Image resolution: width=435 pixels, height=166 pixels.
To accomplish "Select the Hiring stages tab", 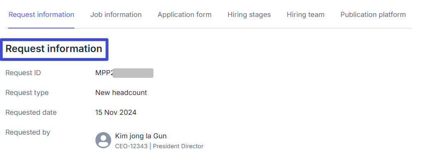I will 249,14.
